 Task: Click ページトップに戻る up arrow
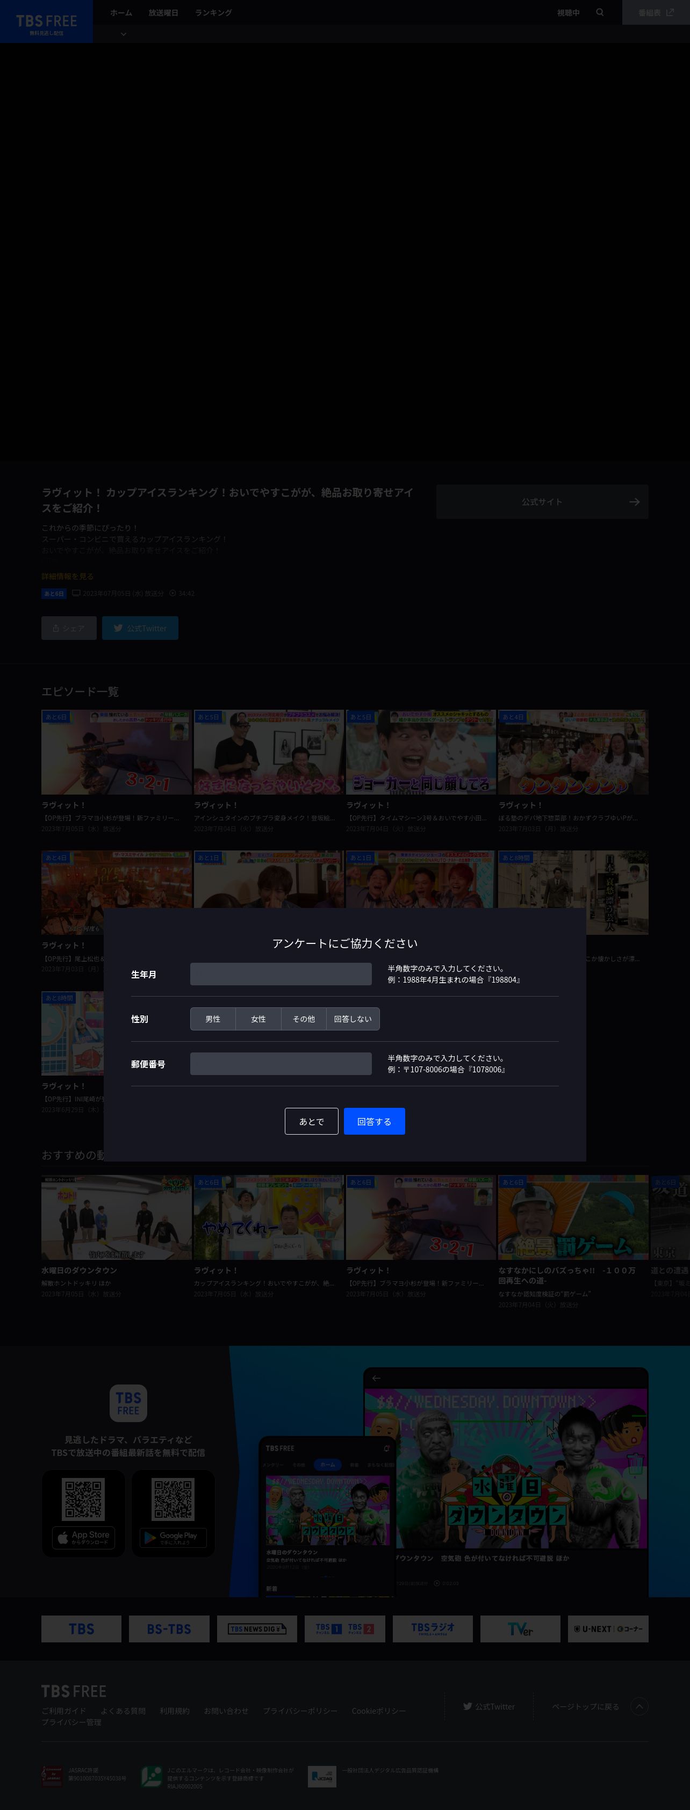pos(639,1707)
